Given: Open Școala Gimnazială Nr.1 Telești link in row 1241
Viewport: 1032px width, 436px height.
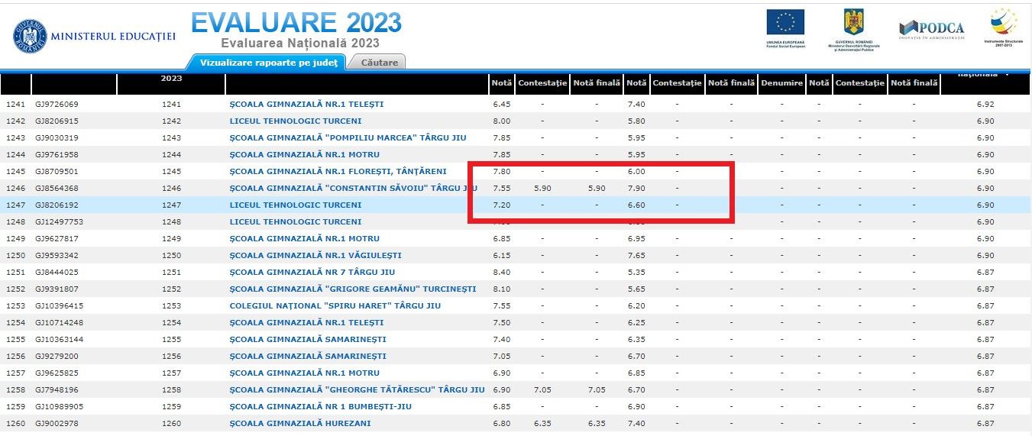Looking at the screenshot, I should click(x=306, y=104).
